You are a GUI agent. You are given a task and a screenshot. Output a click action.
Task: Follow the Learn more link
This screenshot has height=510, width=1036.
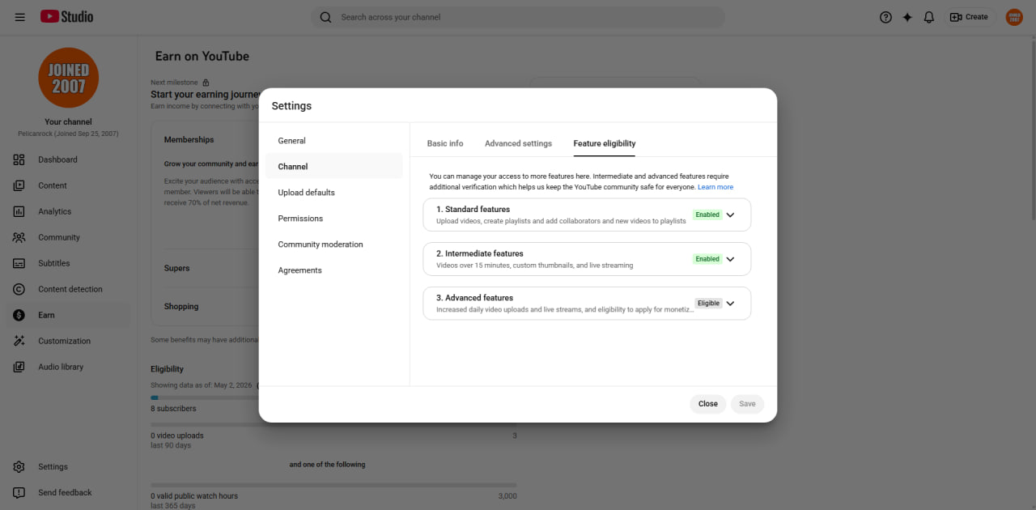[x=715, y=187]
